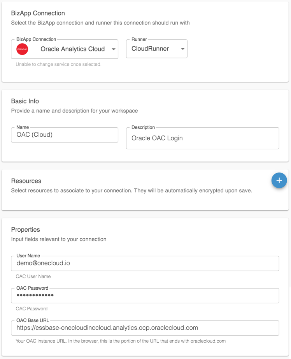Viewport: 291px width, 359px height.
Task: Click the User Name input field
Action: click(145, 263)
